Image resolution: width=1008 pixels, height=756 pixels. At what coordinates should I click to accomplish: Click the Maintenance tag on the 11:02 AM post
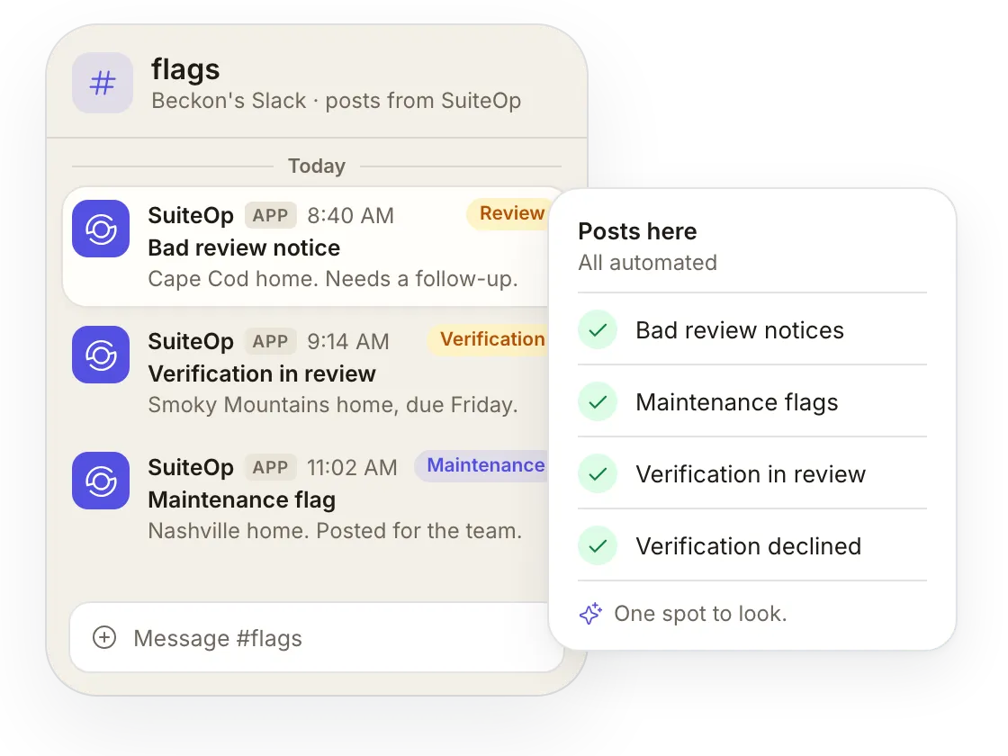482,465
